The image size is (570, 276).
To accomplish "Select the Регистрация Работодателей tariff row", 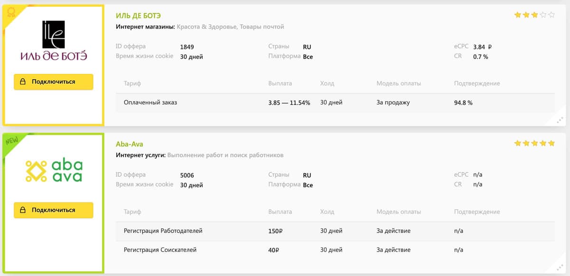I will [x=163, y=231].
